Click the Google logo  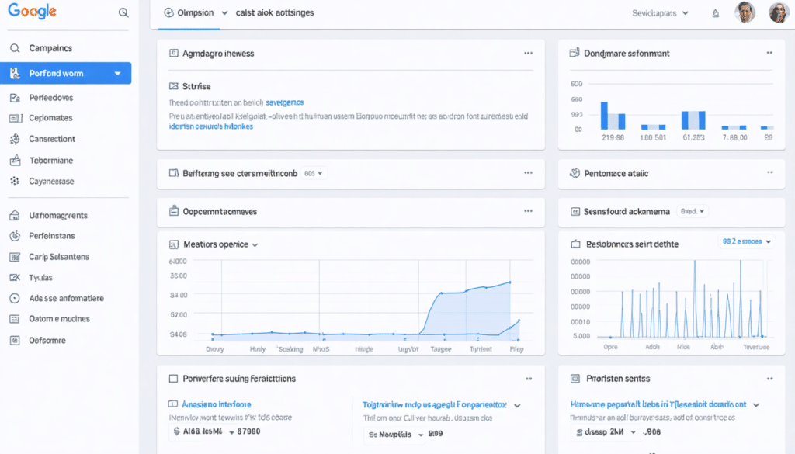(x=32, y=11)
